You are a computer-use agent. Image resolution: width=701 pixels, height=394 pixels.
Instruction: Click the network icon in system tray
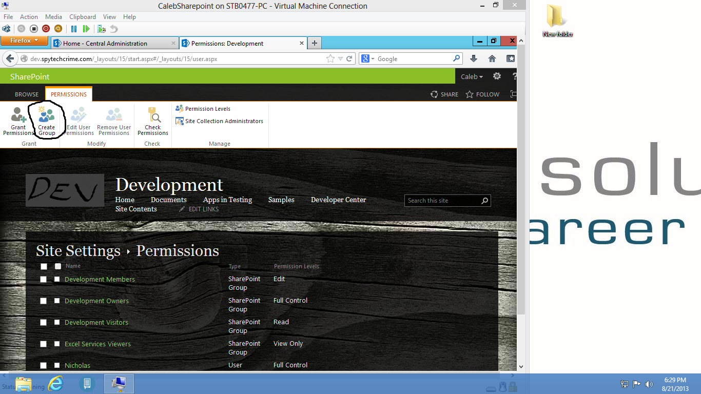625,384
